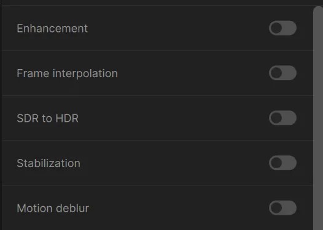Click the round knob on Enhancement switch
This screenshot has height=230, width=323.
(x=276, y=28)
